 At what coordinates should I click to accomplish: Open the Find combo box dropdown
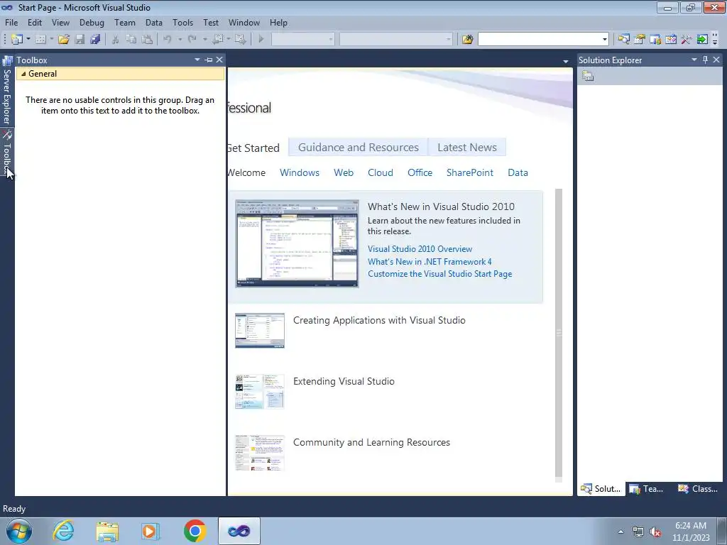[x=605, y=40]
